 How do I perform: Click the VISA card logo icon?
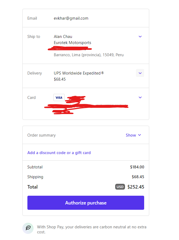pyautogui.click(x=59, y=98)
